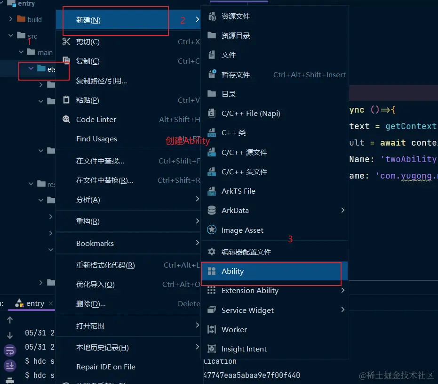Viewport: 438px width, 384px height.
Task: Open the Service Widget submenu arrow
Action: pos(343,310)
